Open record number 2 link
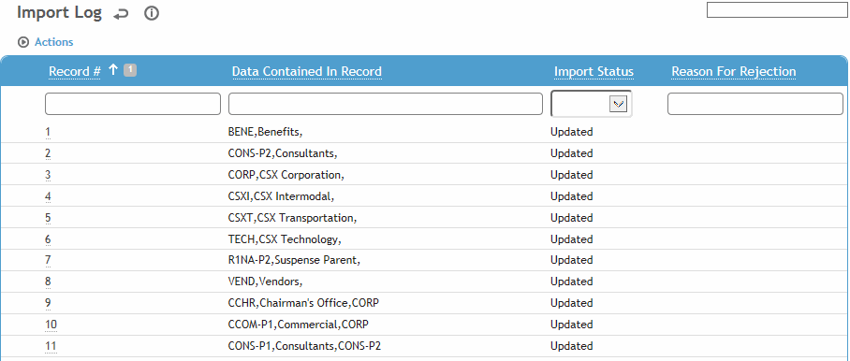Screen dimensions: 850x361 click(x=48, y=153)
